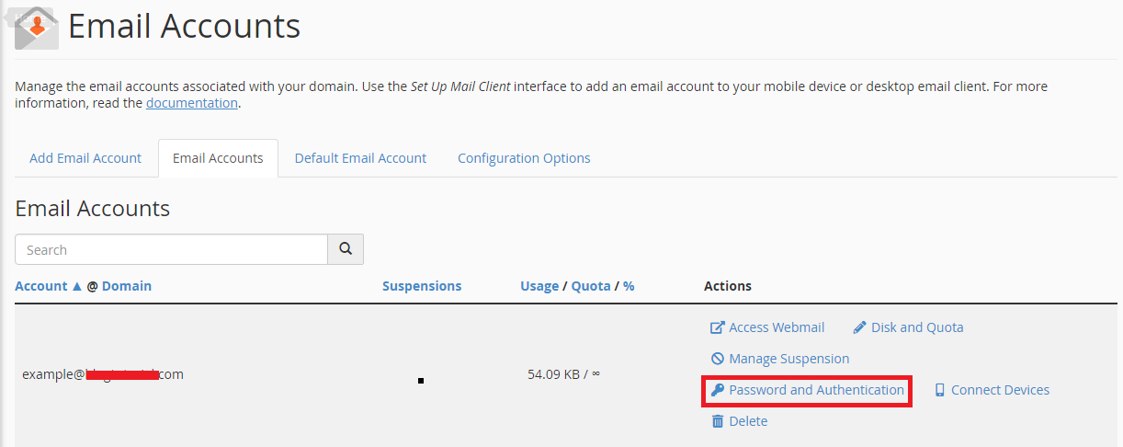Click the trash icon to delete the account

coord(718,421)
